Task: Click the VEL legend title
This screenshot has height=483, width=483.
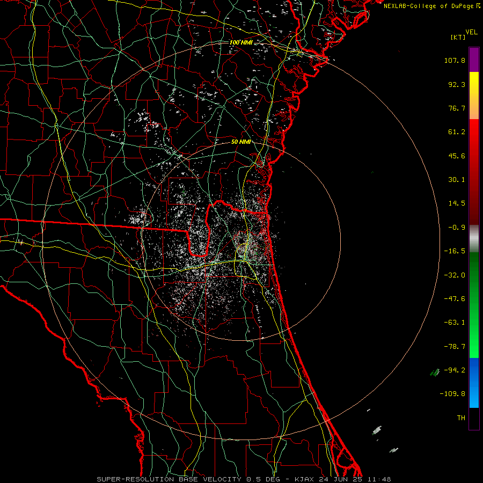Action: click(471, 32)
